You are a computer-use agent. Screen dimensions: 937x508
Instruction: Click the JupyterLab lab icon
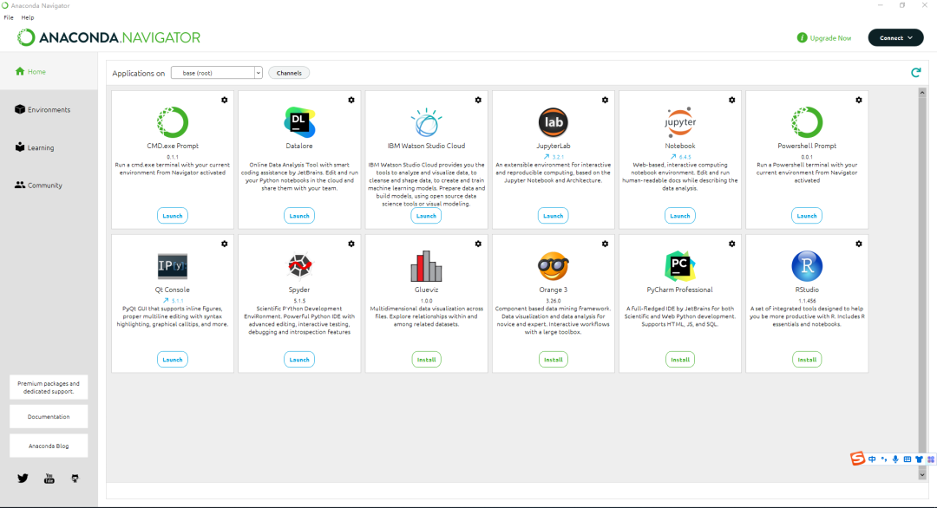[x=553, y=122]
